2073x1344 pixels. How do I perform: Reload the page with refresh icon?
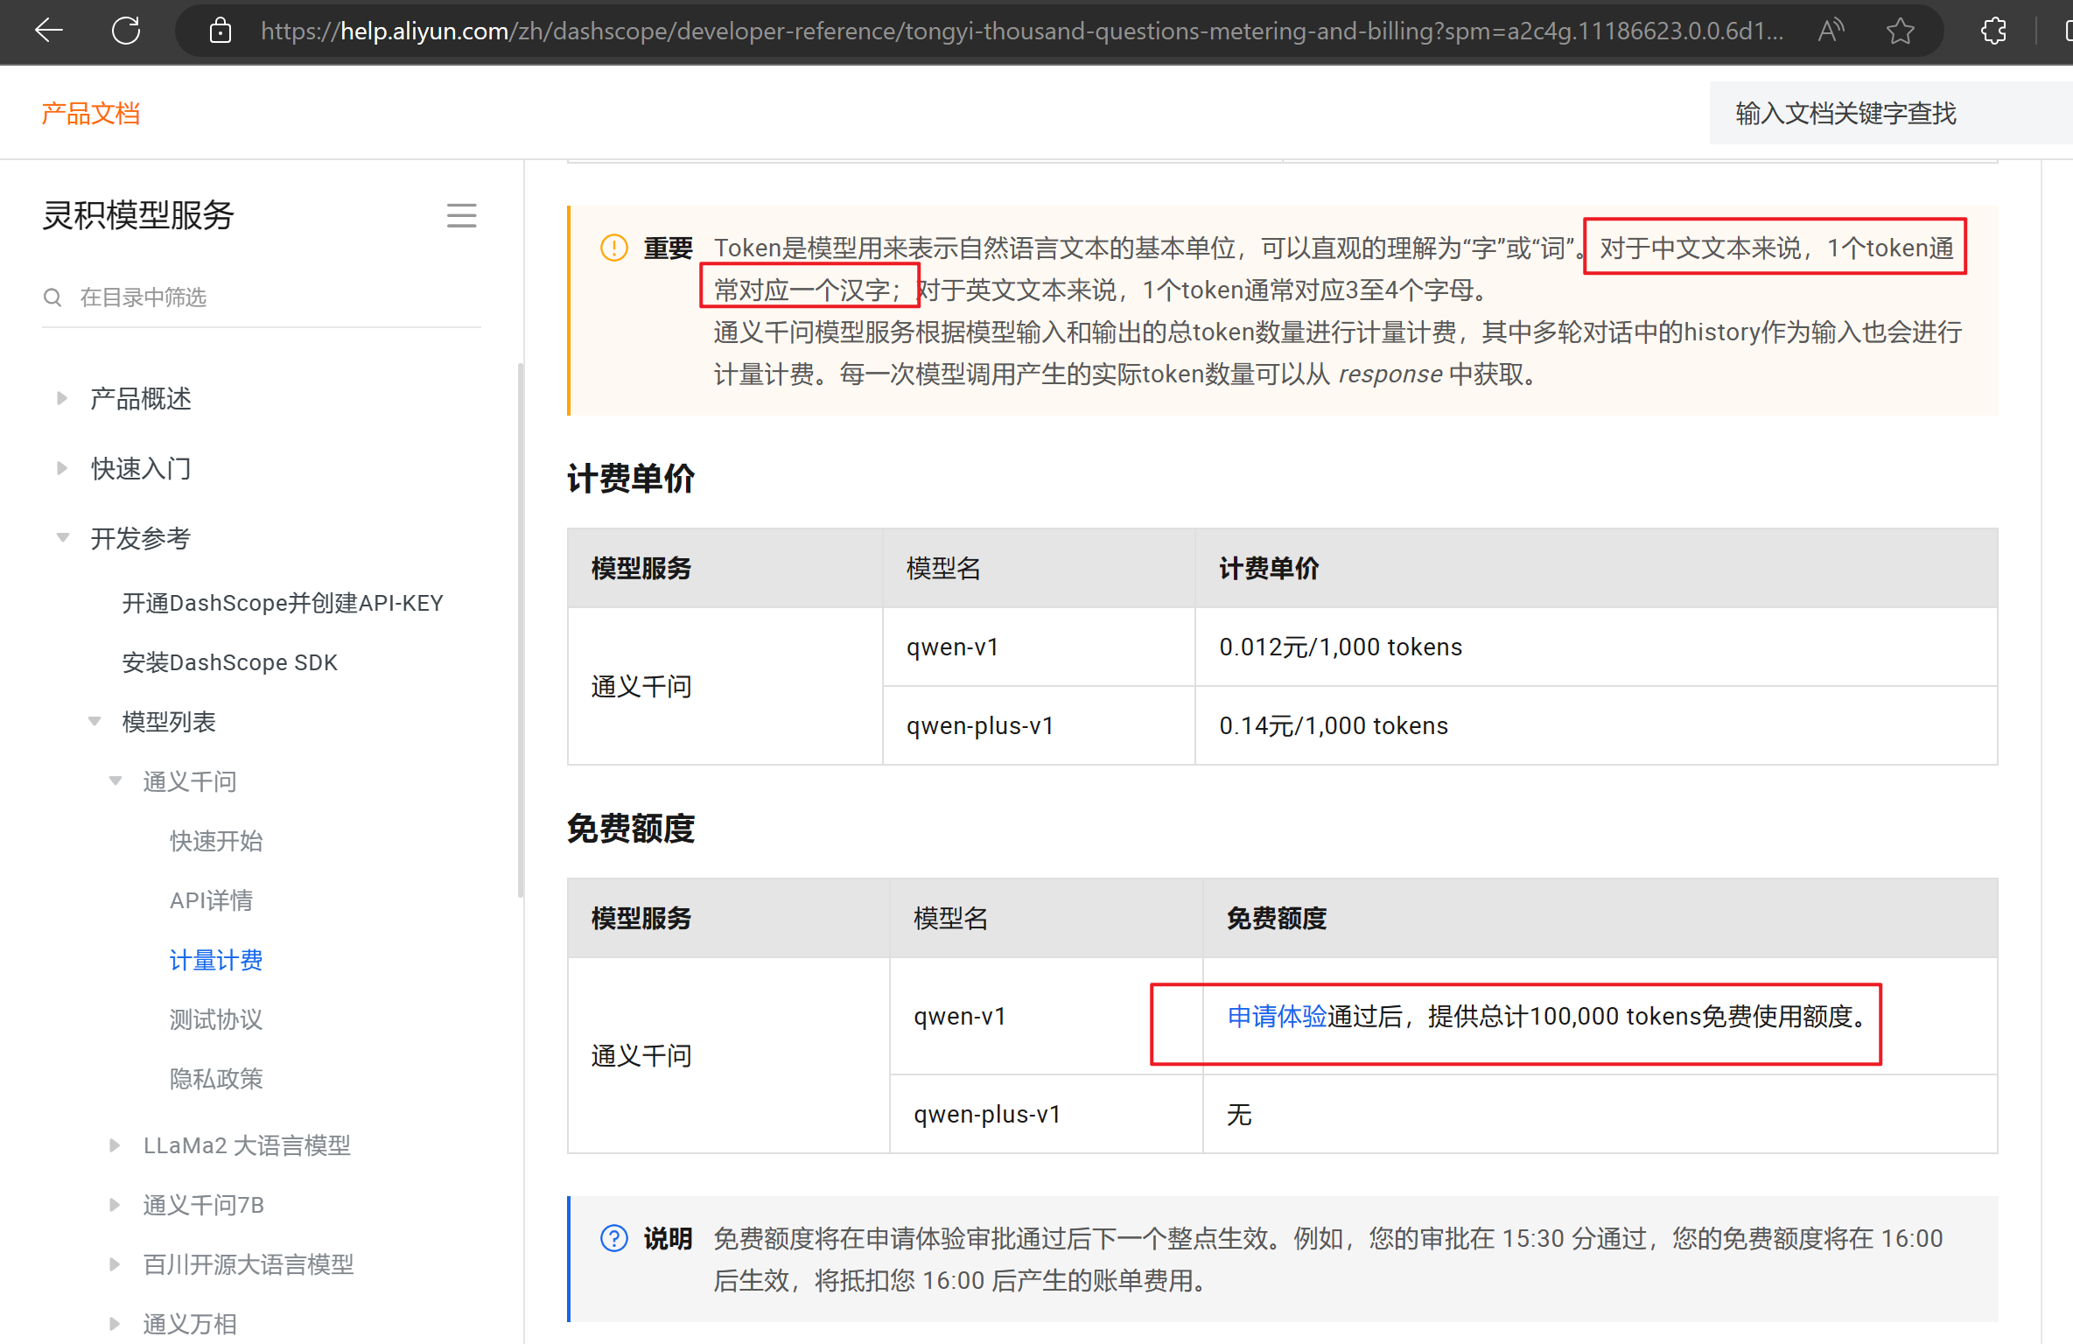126,31
